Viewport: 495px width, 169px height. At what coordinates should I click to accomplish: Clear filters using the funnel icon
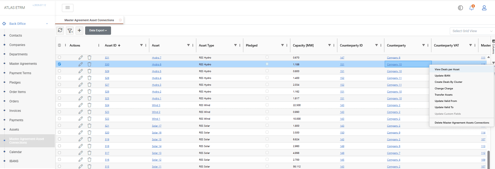(70, 31)
